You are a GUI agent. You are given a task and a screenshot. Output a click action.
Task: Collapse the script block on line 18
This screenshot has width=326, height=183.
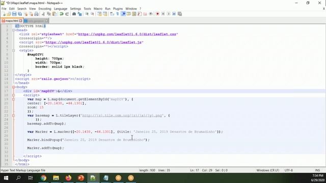click(14, 95)
